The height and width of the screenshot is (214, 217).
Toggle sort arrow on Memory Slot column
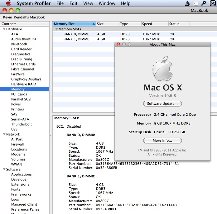(94, 24)
